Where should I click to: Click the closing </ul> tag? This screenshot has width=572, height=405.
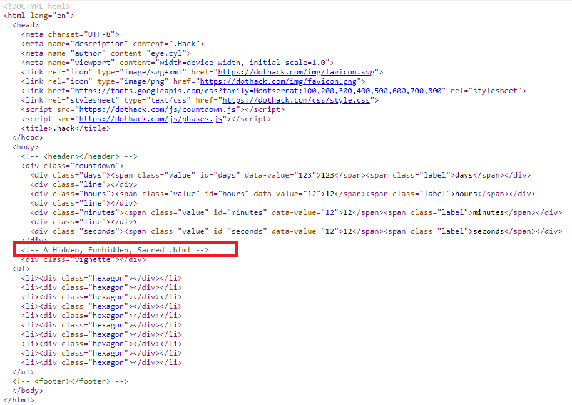(x=23, y=372)
